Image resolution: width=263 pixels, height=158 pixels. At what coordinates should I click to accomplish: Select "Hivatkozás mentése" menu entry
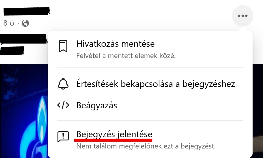[150, 49]
